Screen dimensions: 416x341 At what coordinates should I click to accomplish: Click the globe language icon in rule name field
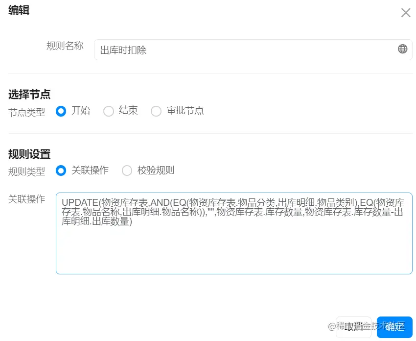[x=402, y=49]
